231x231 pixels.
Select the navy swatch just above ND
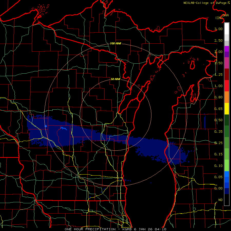click(227, 191)
